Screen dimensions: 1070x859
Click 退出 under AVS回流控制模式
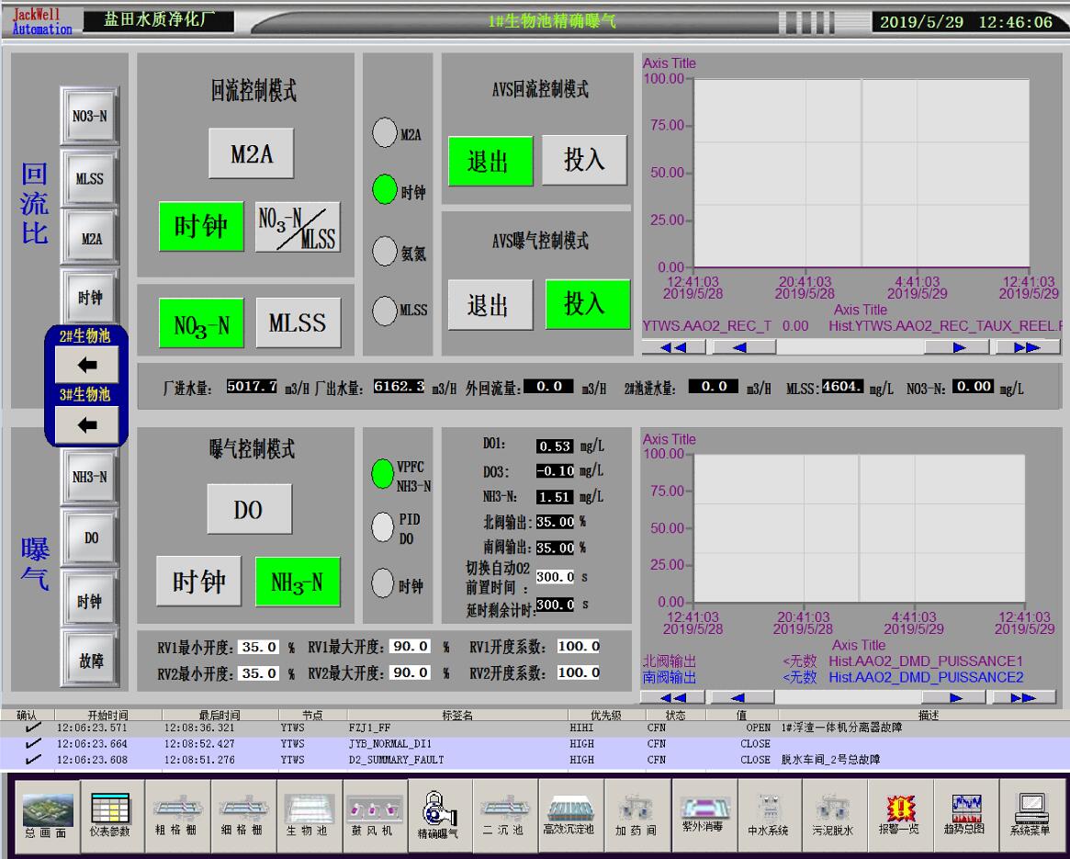coord(490,161)
